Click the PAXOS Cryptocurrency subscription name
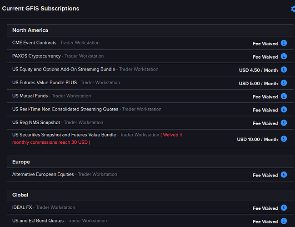The height and width of the screenshot is (227, 295). pos(36,56)
